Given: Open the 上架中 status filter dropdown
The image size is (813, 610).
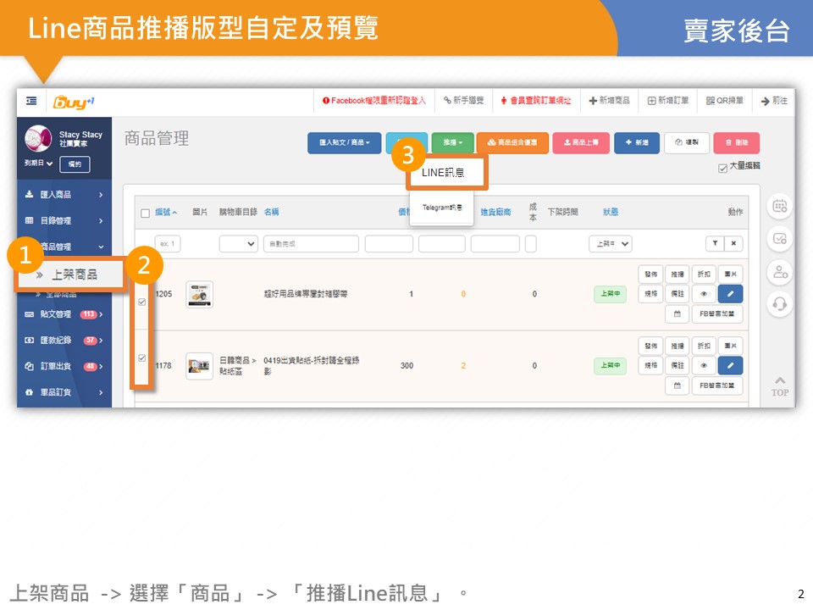Looking at the screenshot, I should pyautogui.click(x=611, y=244).
